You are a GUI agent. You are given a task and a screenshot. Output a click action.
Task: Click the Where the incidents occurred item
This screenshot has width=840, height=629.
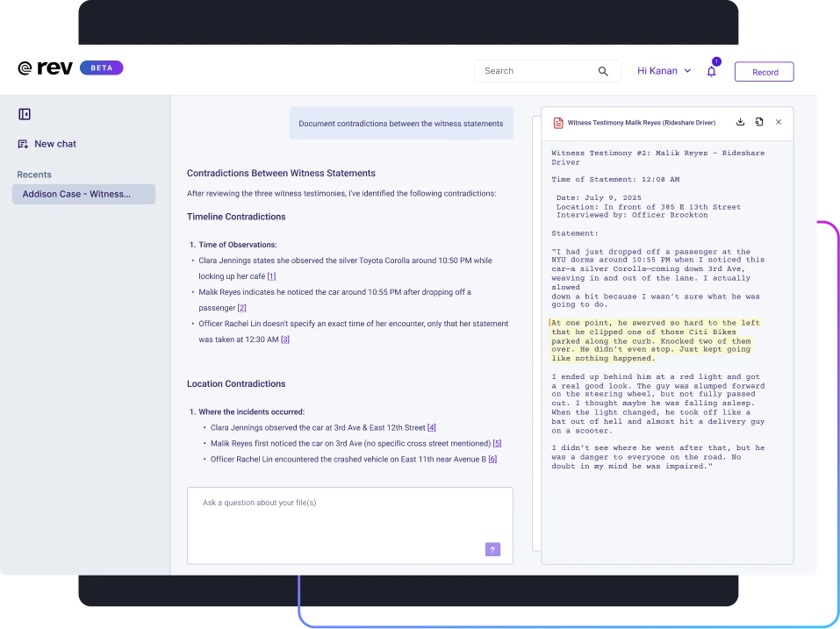251,412
